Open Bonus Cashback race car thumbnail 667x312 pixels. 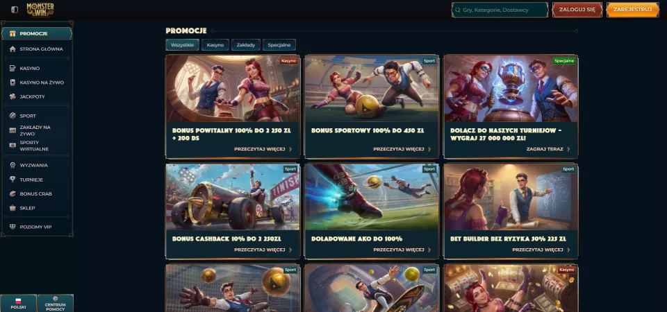[x=233, y=197]
